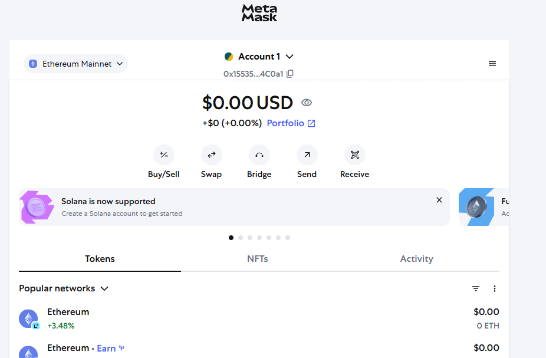Click the token sort filter icon

pyautogui.click(x=476, y=288)
